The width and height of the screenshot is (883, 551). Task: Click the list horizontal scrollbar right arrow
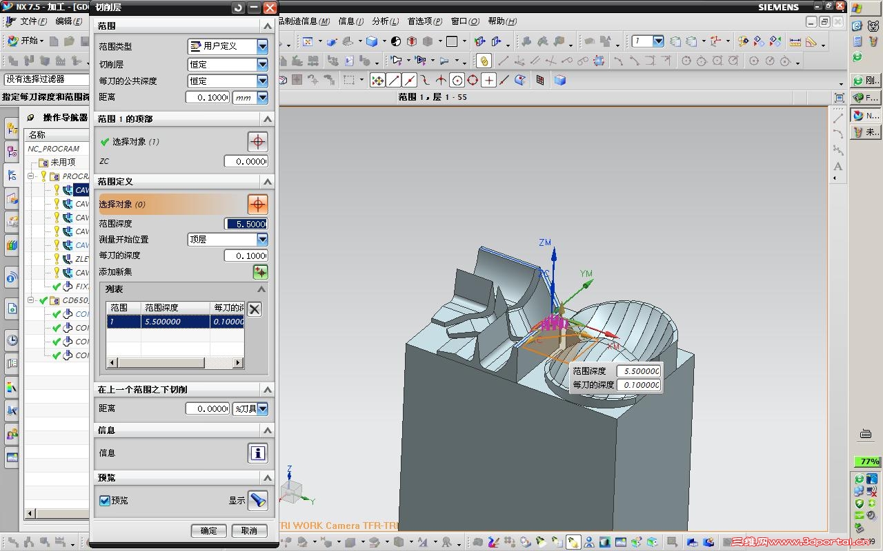point(239,362)
